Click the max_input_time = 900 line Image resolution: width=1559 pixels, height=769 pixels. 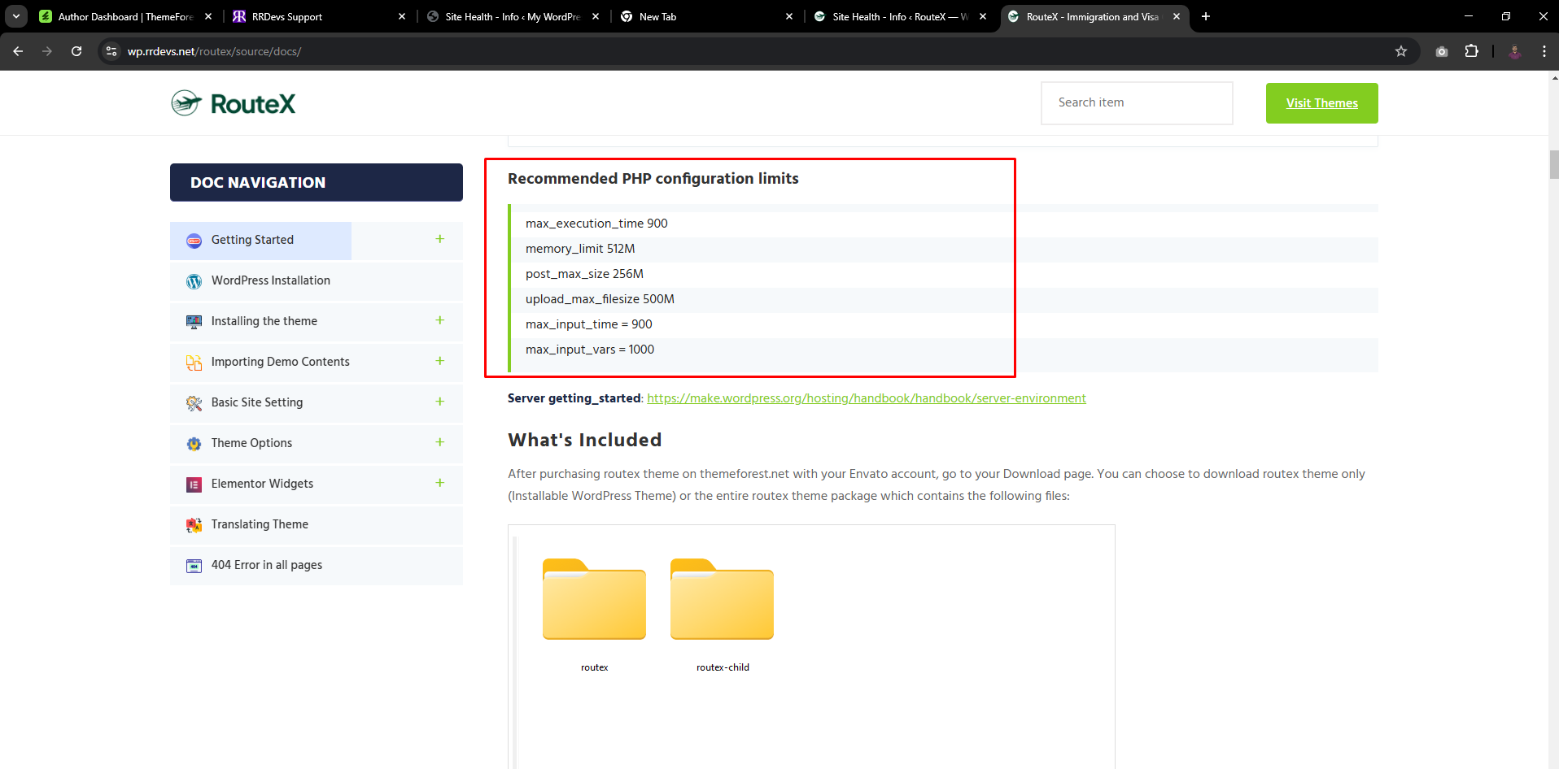pyautogui.click(x=589, y=324)
